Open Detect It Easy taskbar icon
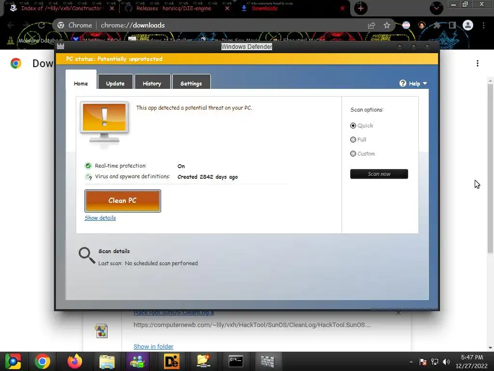494x371 pixels. coord(172,361)
